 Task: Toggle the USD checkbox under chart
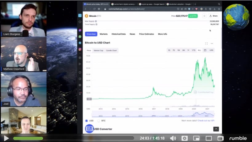coord(86,121)
